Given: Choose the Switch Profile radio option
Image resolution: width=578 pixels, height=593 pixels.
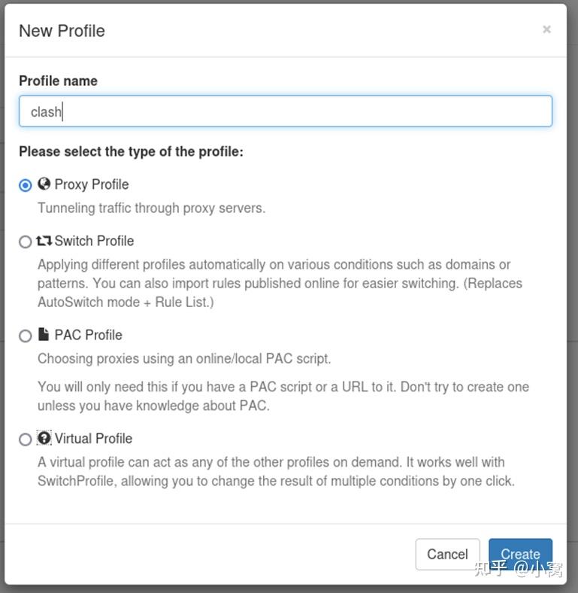Looking at the screenshot, I should click(26, 242).
